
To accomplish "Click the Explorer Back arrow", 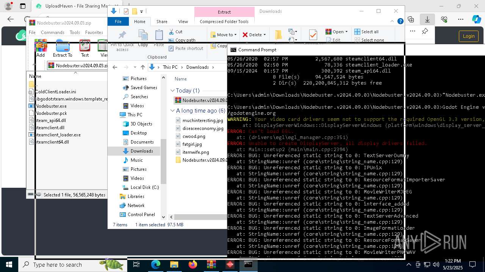I will tap(115, 67).
